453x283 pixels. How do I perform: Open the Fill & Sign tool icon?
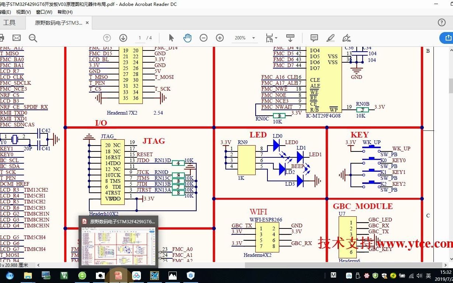(x=346, y=38)
